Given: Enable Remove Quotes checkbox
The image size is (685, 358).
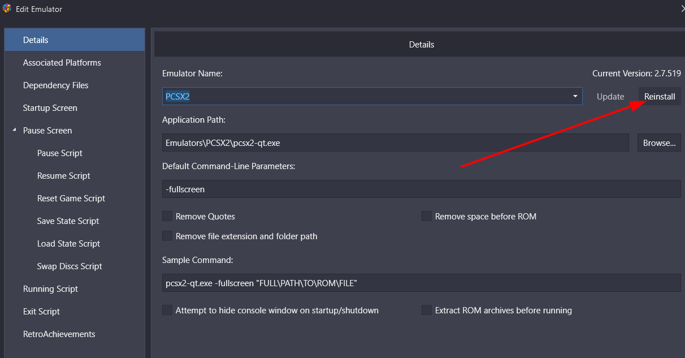Looking at the screenshot, I should [167, 216].
